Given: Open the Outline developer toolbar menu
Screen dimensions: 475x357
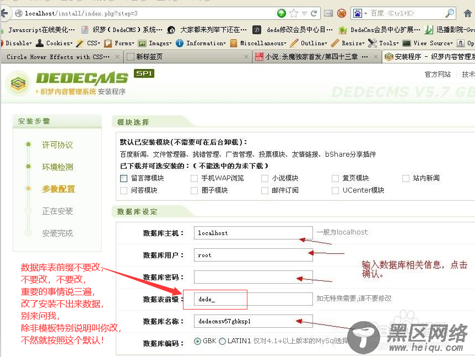Looking at the screenshot, I should click(309, 43).
